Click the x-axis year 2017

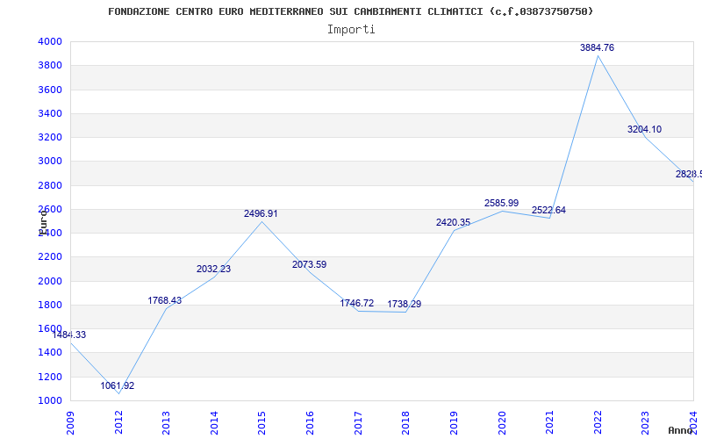pos(358,422)
